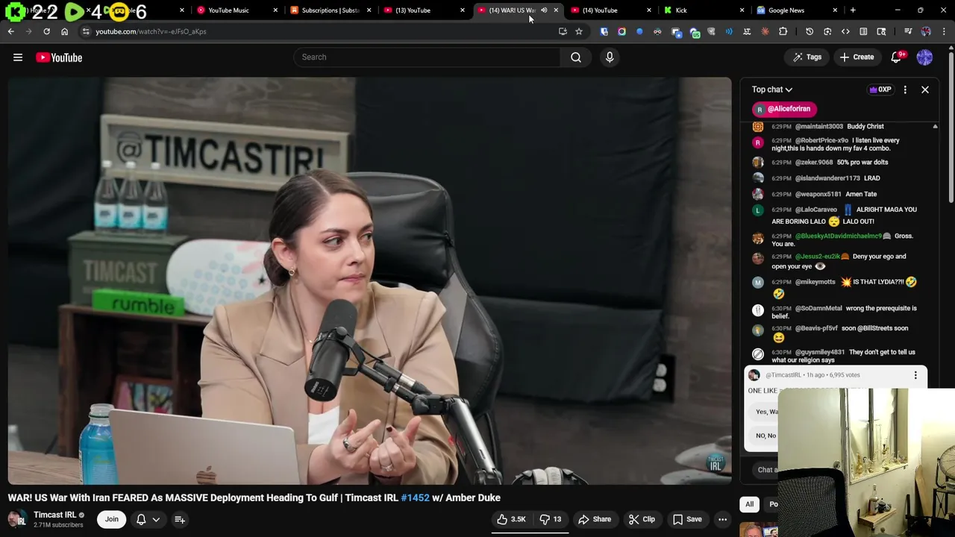The height and width of the screenshot is (537, 955).
Task: Open the YouTube account avatar menu
Action: [924, 57]
